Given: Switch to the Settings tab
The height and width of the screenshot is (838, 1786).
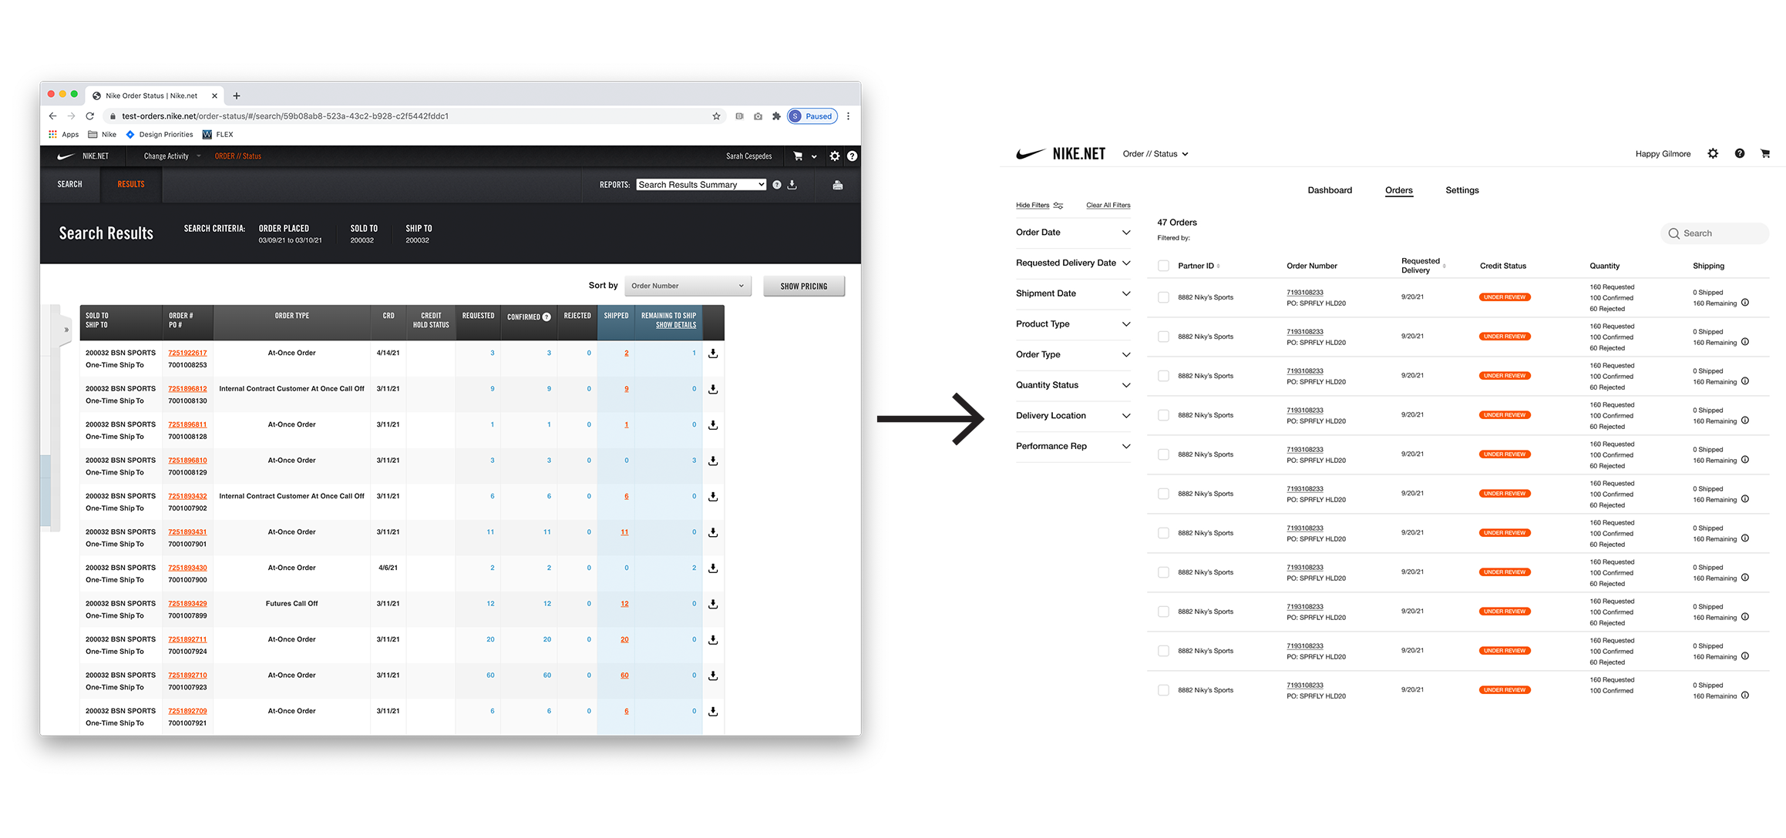Looking at the screenshot, I should (x=1461, y=190).
